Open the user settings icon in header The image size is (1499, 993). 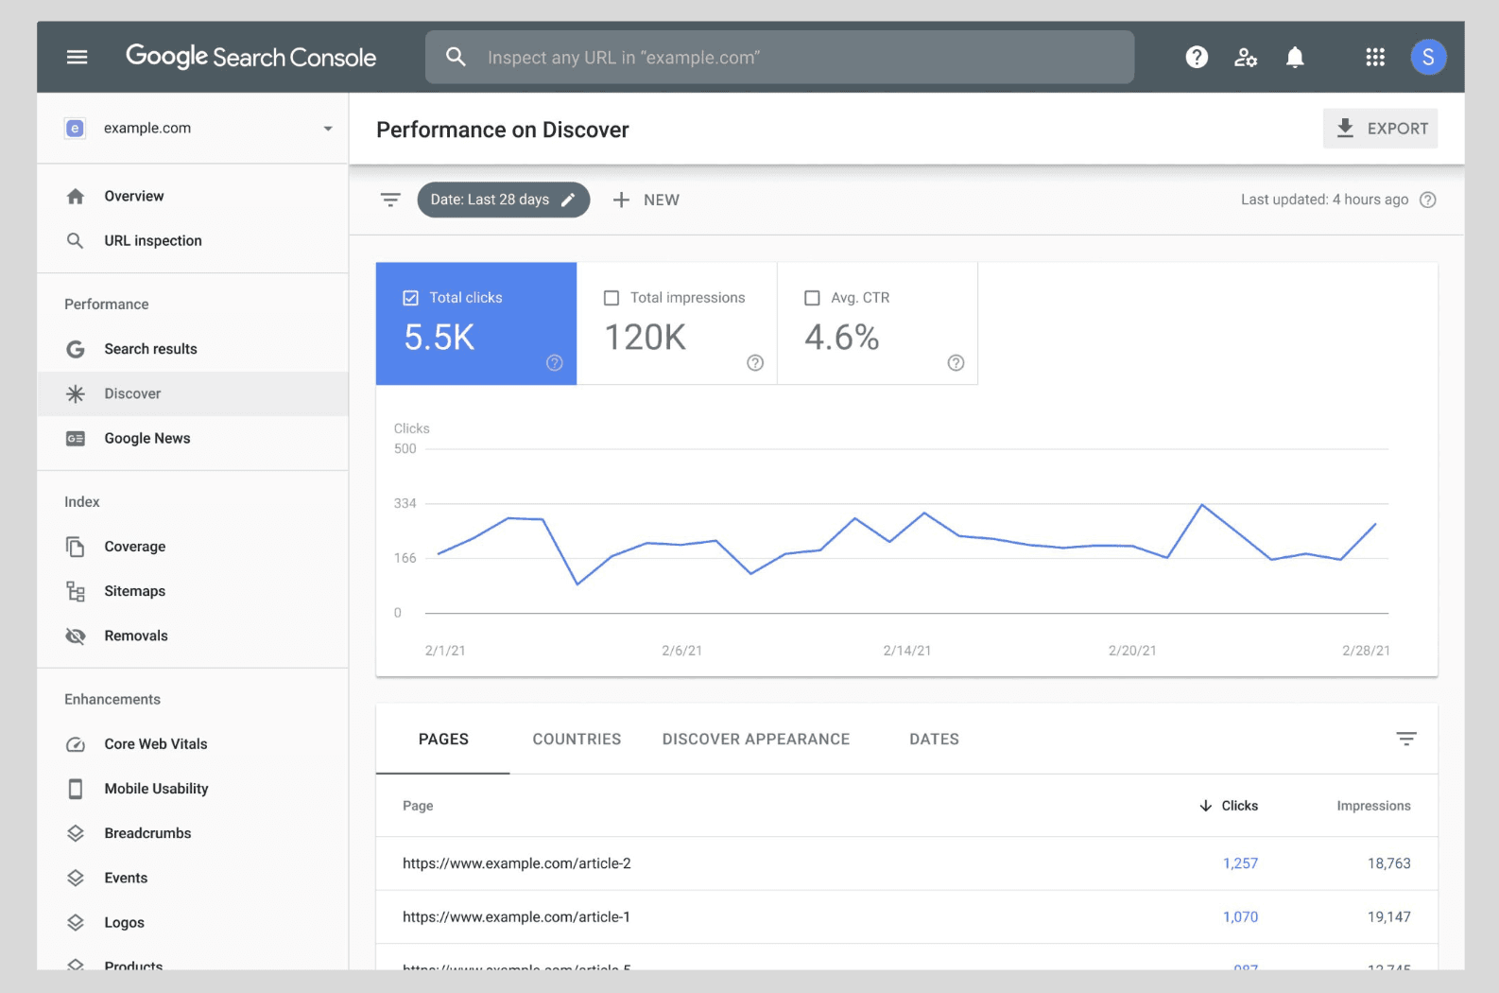point(1246,58)
